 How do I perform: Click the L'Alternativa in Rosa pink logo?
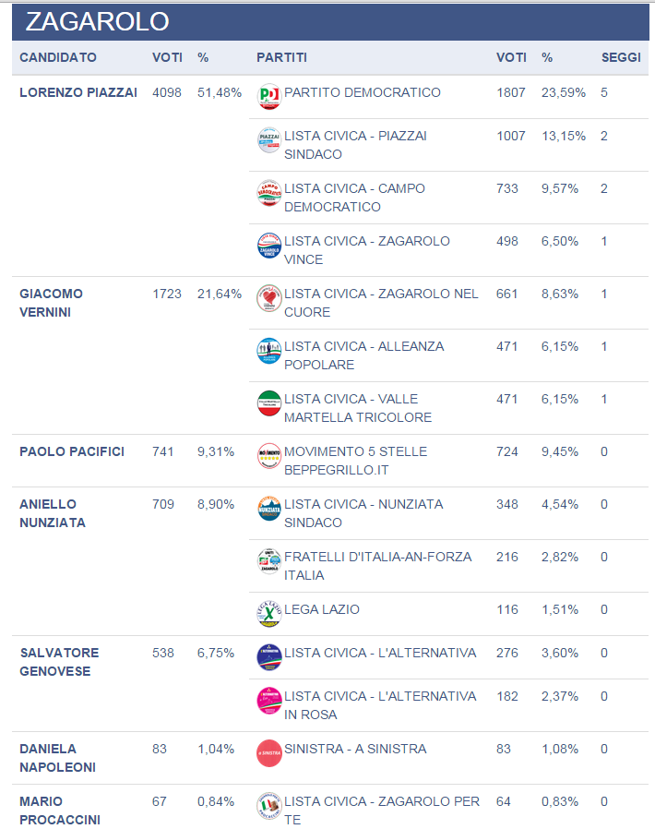[x=268, y=701]
